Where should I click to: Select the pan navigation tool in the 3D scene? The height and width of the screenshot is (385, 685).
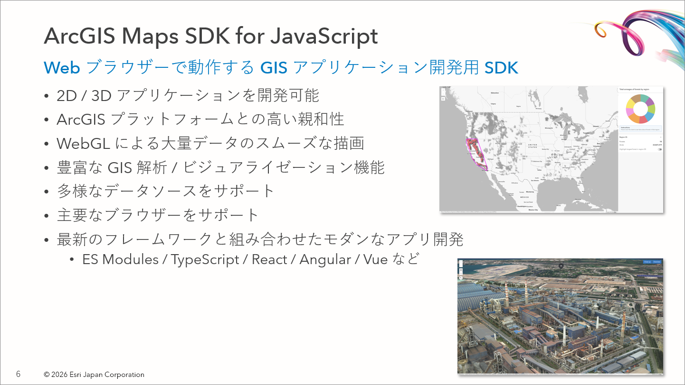461,270
